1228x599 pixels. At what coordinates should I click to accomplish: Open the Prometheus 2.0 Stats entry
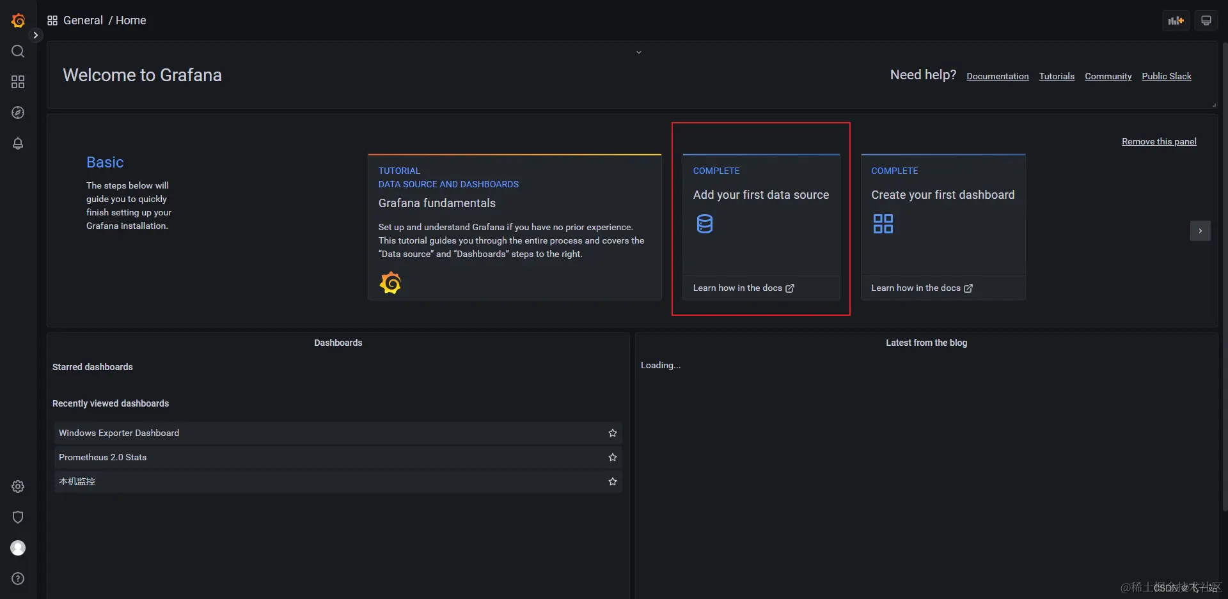[338, 457]
